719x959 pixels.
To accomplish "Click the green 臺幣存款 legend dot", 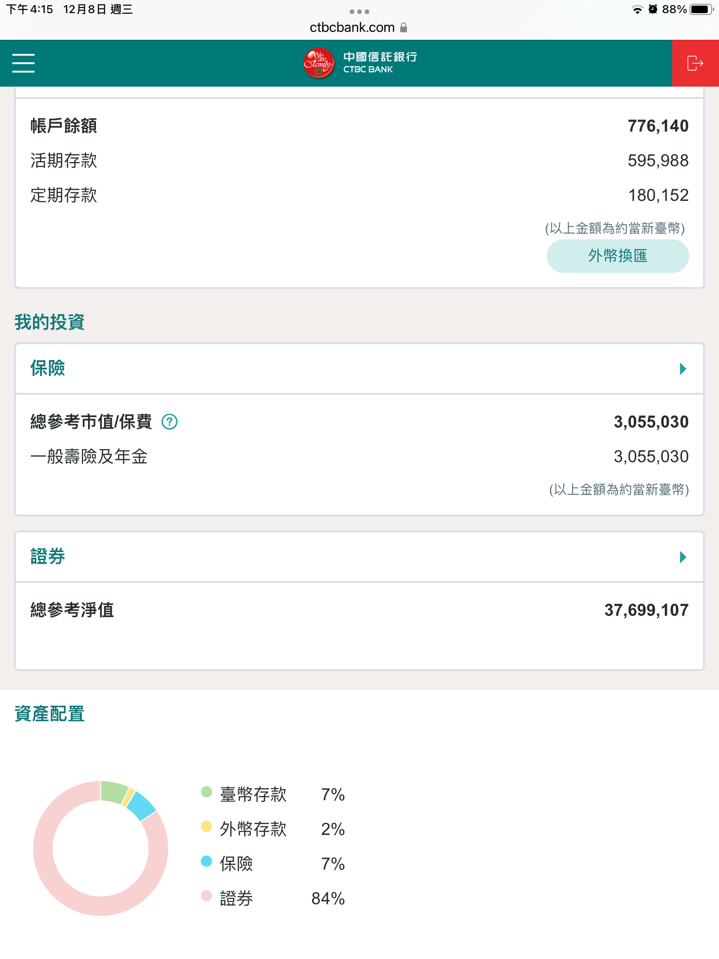I will pos(206,792).
